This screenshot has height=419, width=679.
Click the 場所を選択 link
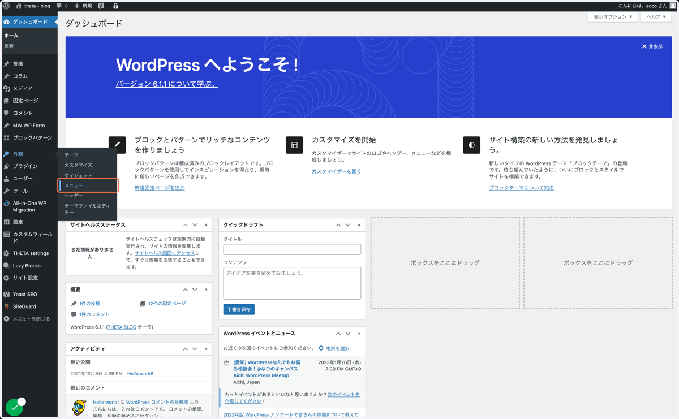[338, 348]
